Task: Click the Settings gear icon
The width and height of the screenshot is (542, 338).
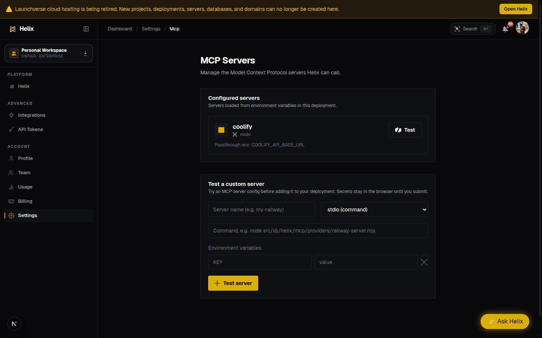Action: tap(11, 216)
